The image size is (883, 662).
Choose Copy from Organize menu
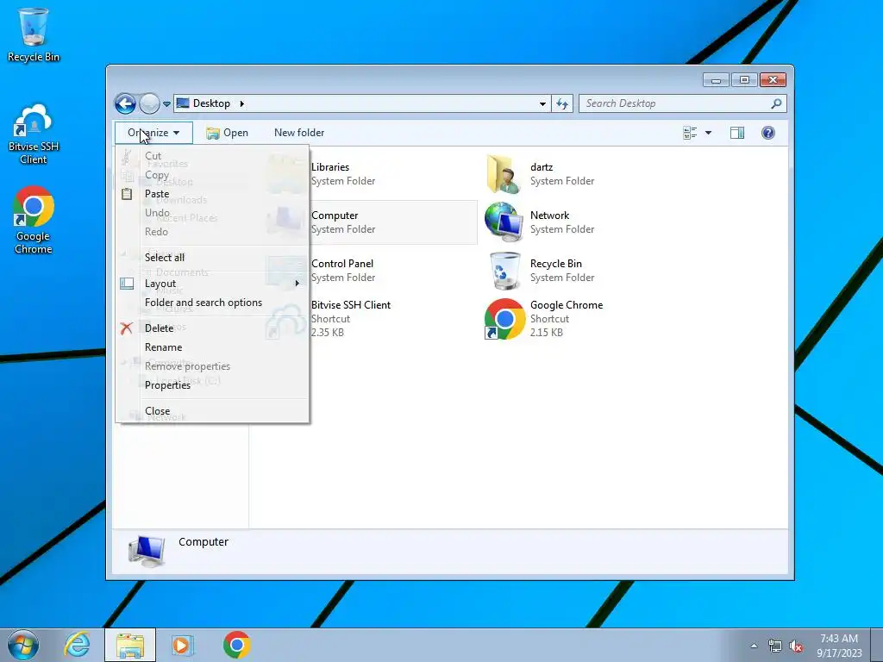point(212,175)
